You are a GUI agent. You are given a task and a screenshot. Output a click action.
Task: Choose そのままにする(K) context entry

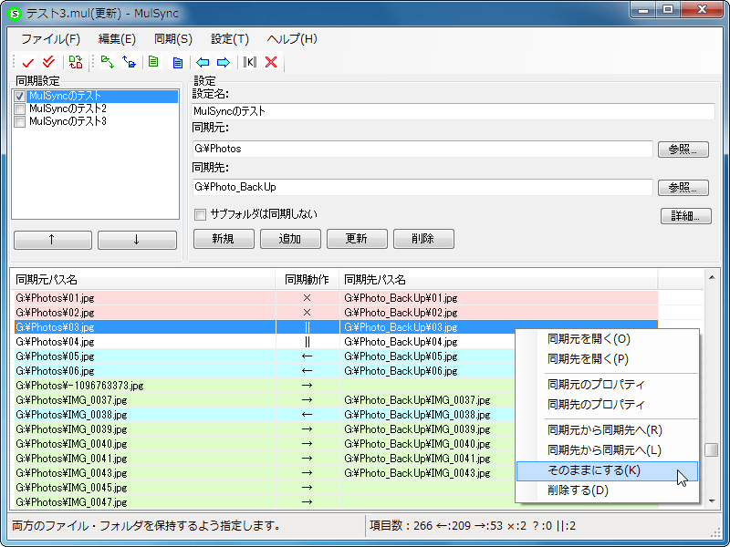[x=607, y=470]
